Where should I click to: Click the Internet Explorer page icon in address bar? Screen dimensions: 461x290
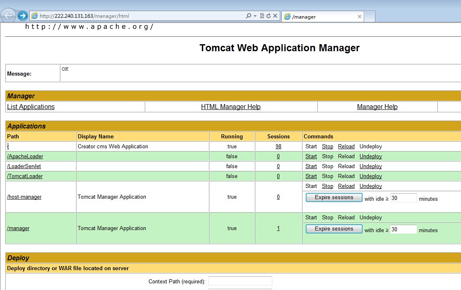click(34, 16)
